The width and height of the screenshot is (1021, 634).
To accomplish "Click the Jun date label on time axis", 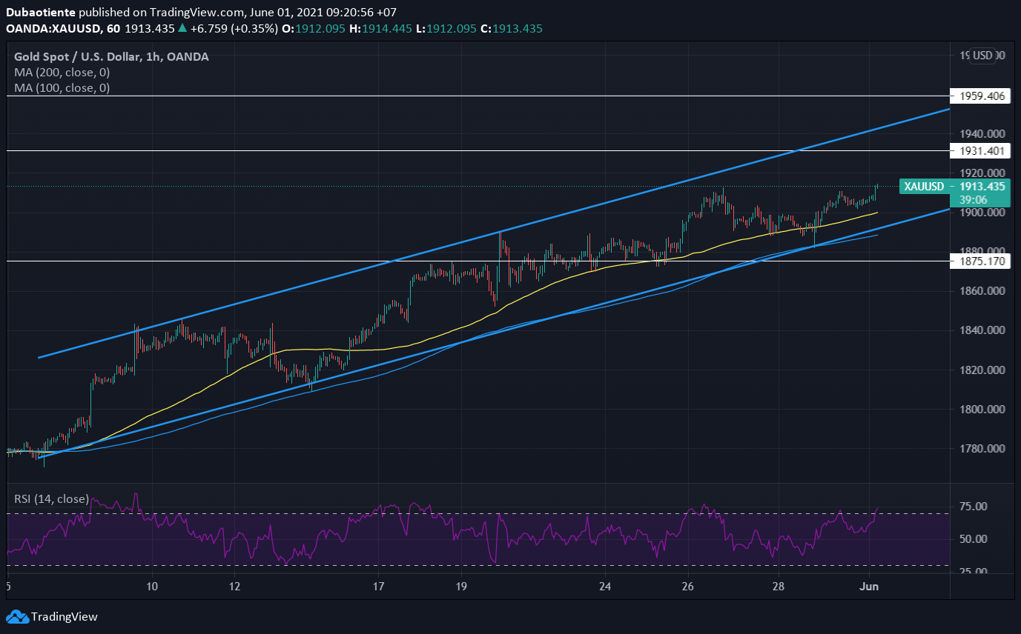I will [869, 587].
